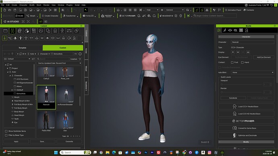Check Show Subfolder Items

pyautogui.click(x=6, y=131)
